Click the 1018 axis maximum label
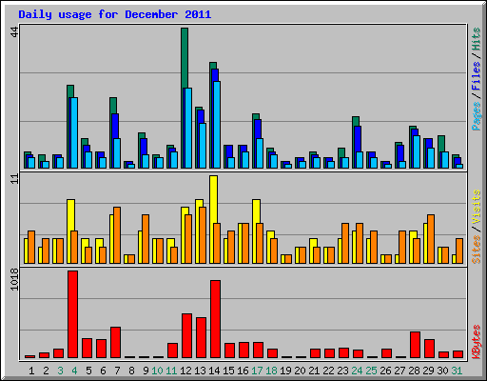The height and width of the screenshot is (381, 487). (x=14, y=279)
